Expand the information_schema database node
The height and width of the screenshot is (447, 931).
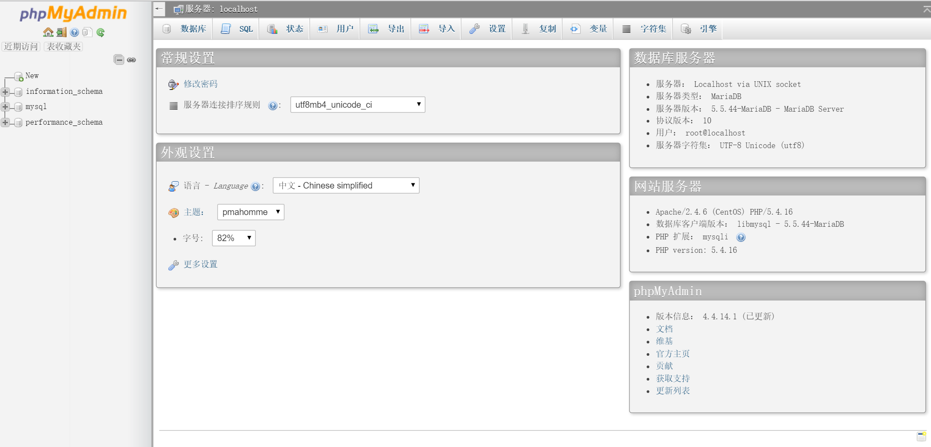pyautogui.click(x=5, y=92)
